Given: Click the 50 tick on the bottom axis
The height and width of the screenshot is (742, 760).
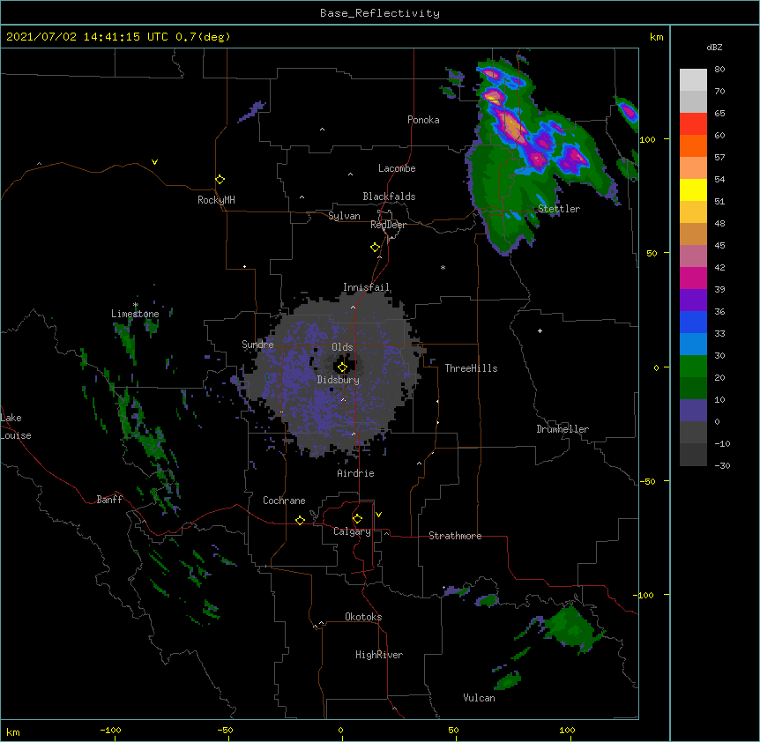Looking at the screenshot, I should coord(453,730).
